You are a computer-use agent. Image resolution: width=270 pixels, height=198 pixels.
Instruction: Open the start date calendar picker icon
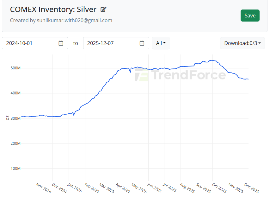coord(61,43)
